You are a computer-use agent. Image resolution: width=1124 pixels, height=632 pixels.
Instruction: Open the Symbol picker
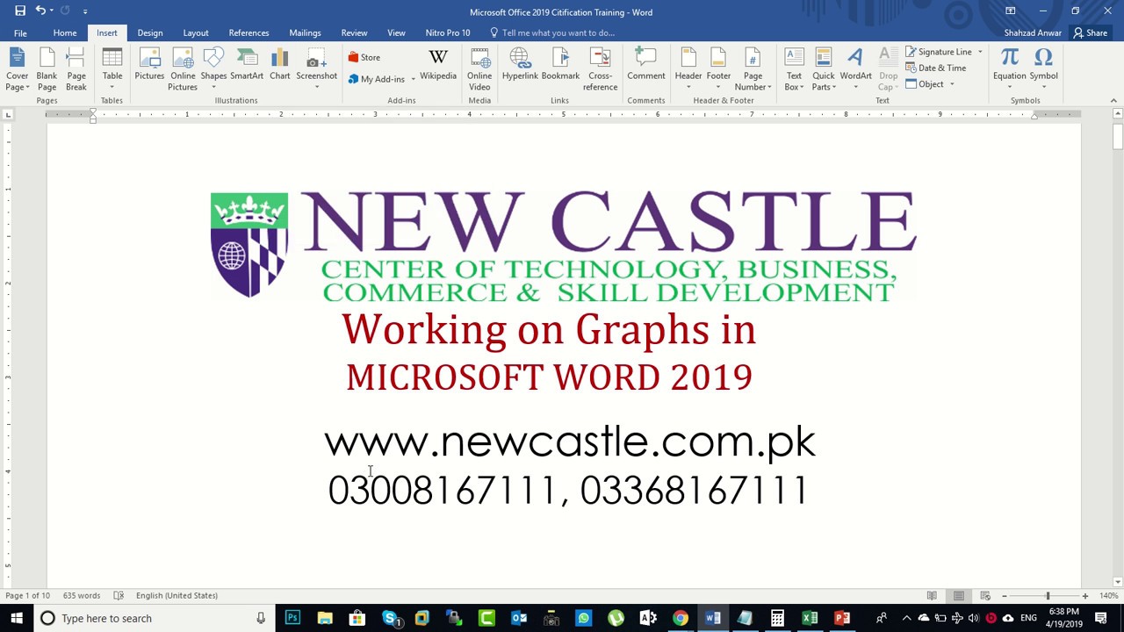[x=1043, y=70]
